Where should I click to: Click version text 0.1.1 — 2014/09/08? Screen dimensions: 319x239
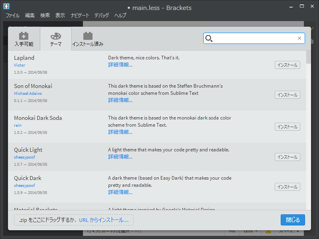[x=31, y=101]
